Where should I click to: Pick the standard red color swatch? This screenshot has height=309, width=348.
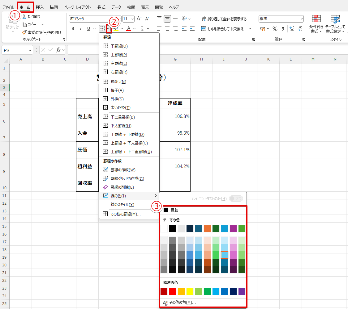point(172,291)
